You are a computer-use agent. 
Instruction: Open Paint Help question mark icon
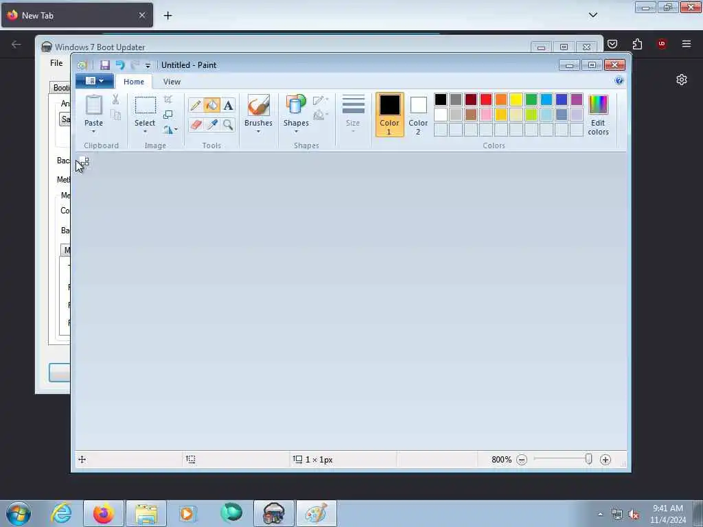click(619, 81)
